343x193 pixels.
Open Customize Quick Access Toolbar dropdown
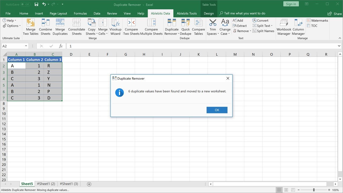pyautogui.click(x=62, y=4)
